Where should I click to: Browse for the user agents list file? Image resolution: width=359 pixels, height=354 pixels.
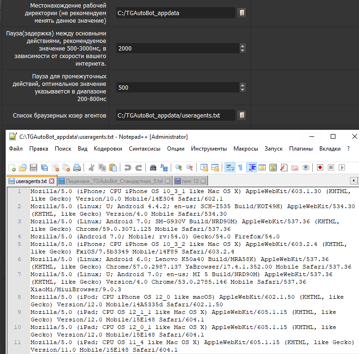point(242,115)
